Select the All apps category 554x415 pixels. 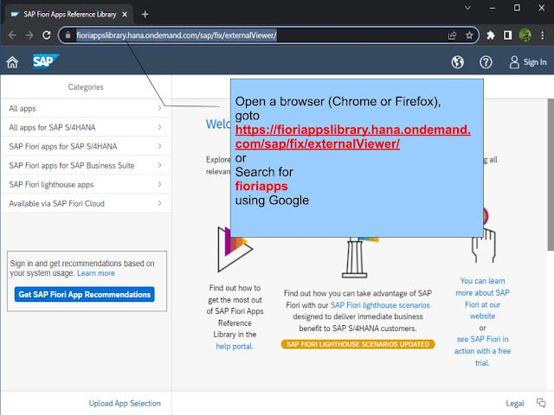click(86, 108)
